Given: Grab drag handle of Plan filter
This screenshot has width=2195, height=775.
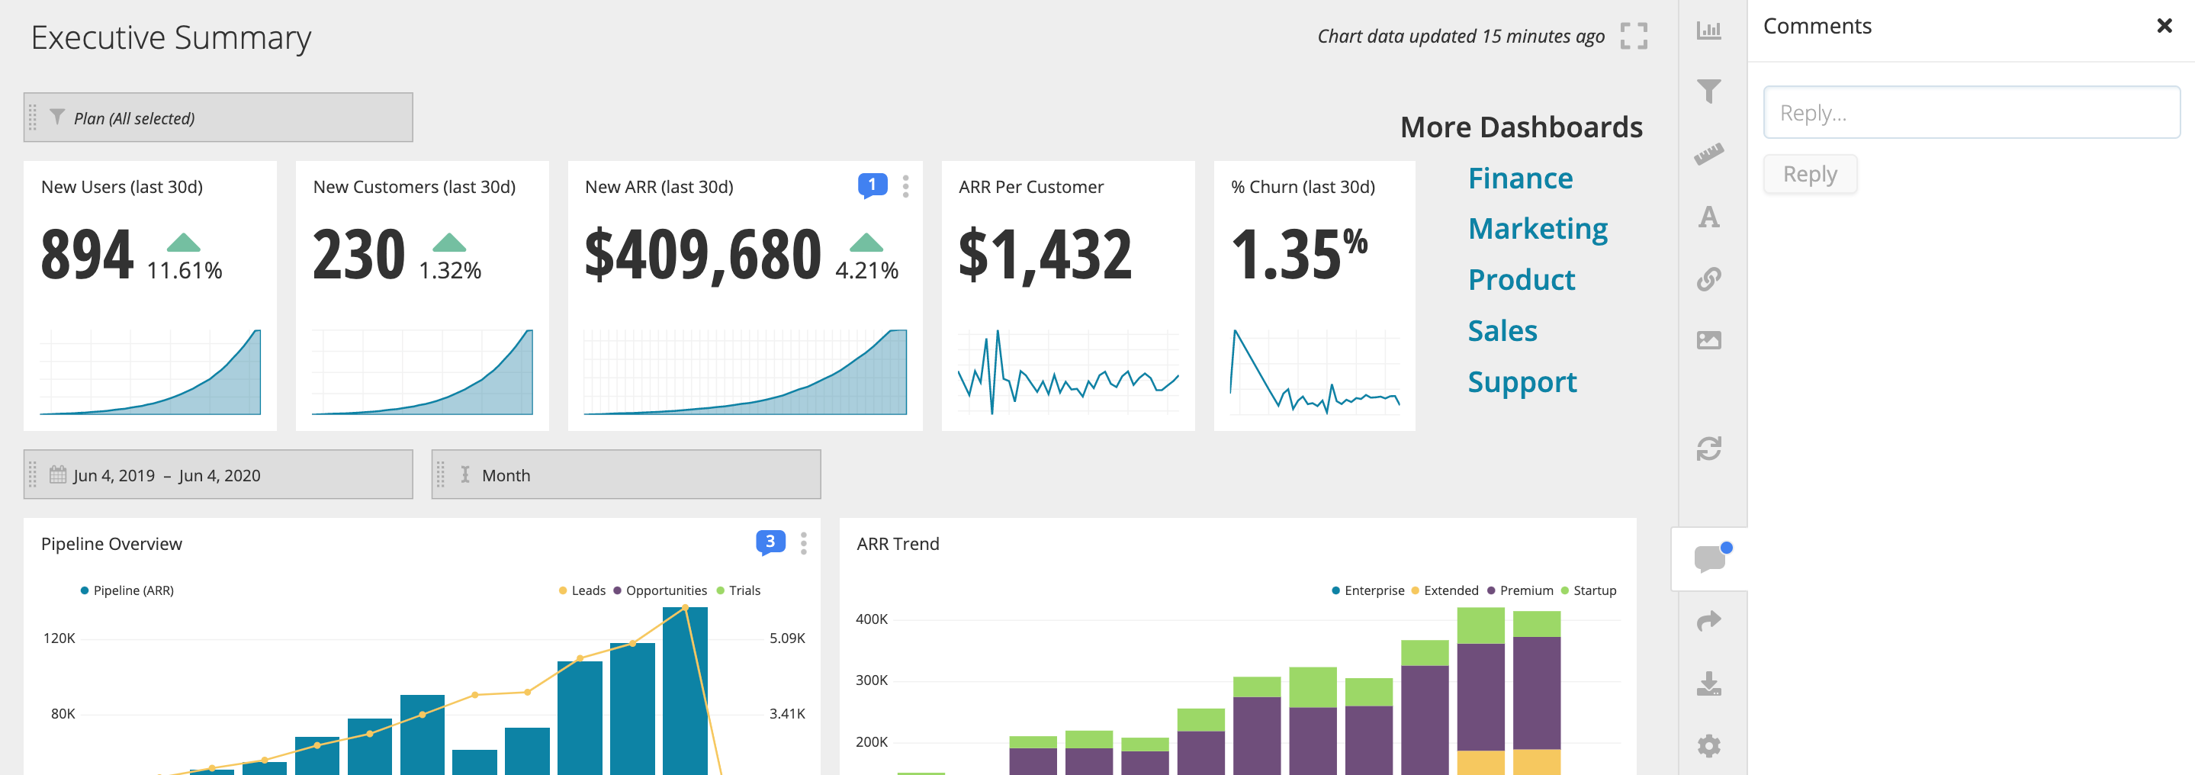Looking at the screenshot, I should click(x=32, y=117).
